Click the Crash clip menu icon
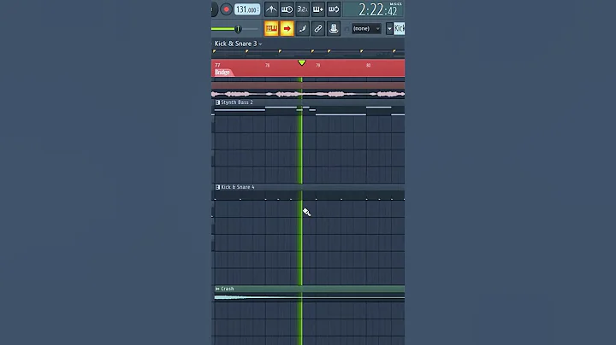 coord(217,289)
